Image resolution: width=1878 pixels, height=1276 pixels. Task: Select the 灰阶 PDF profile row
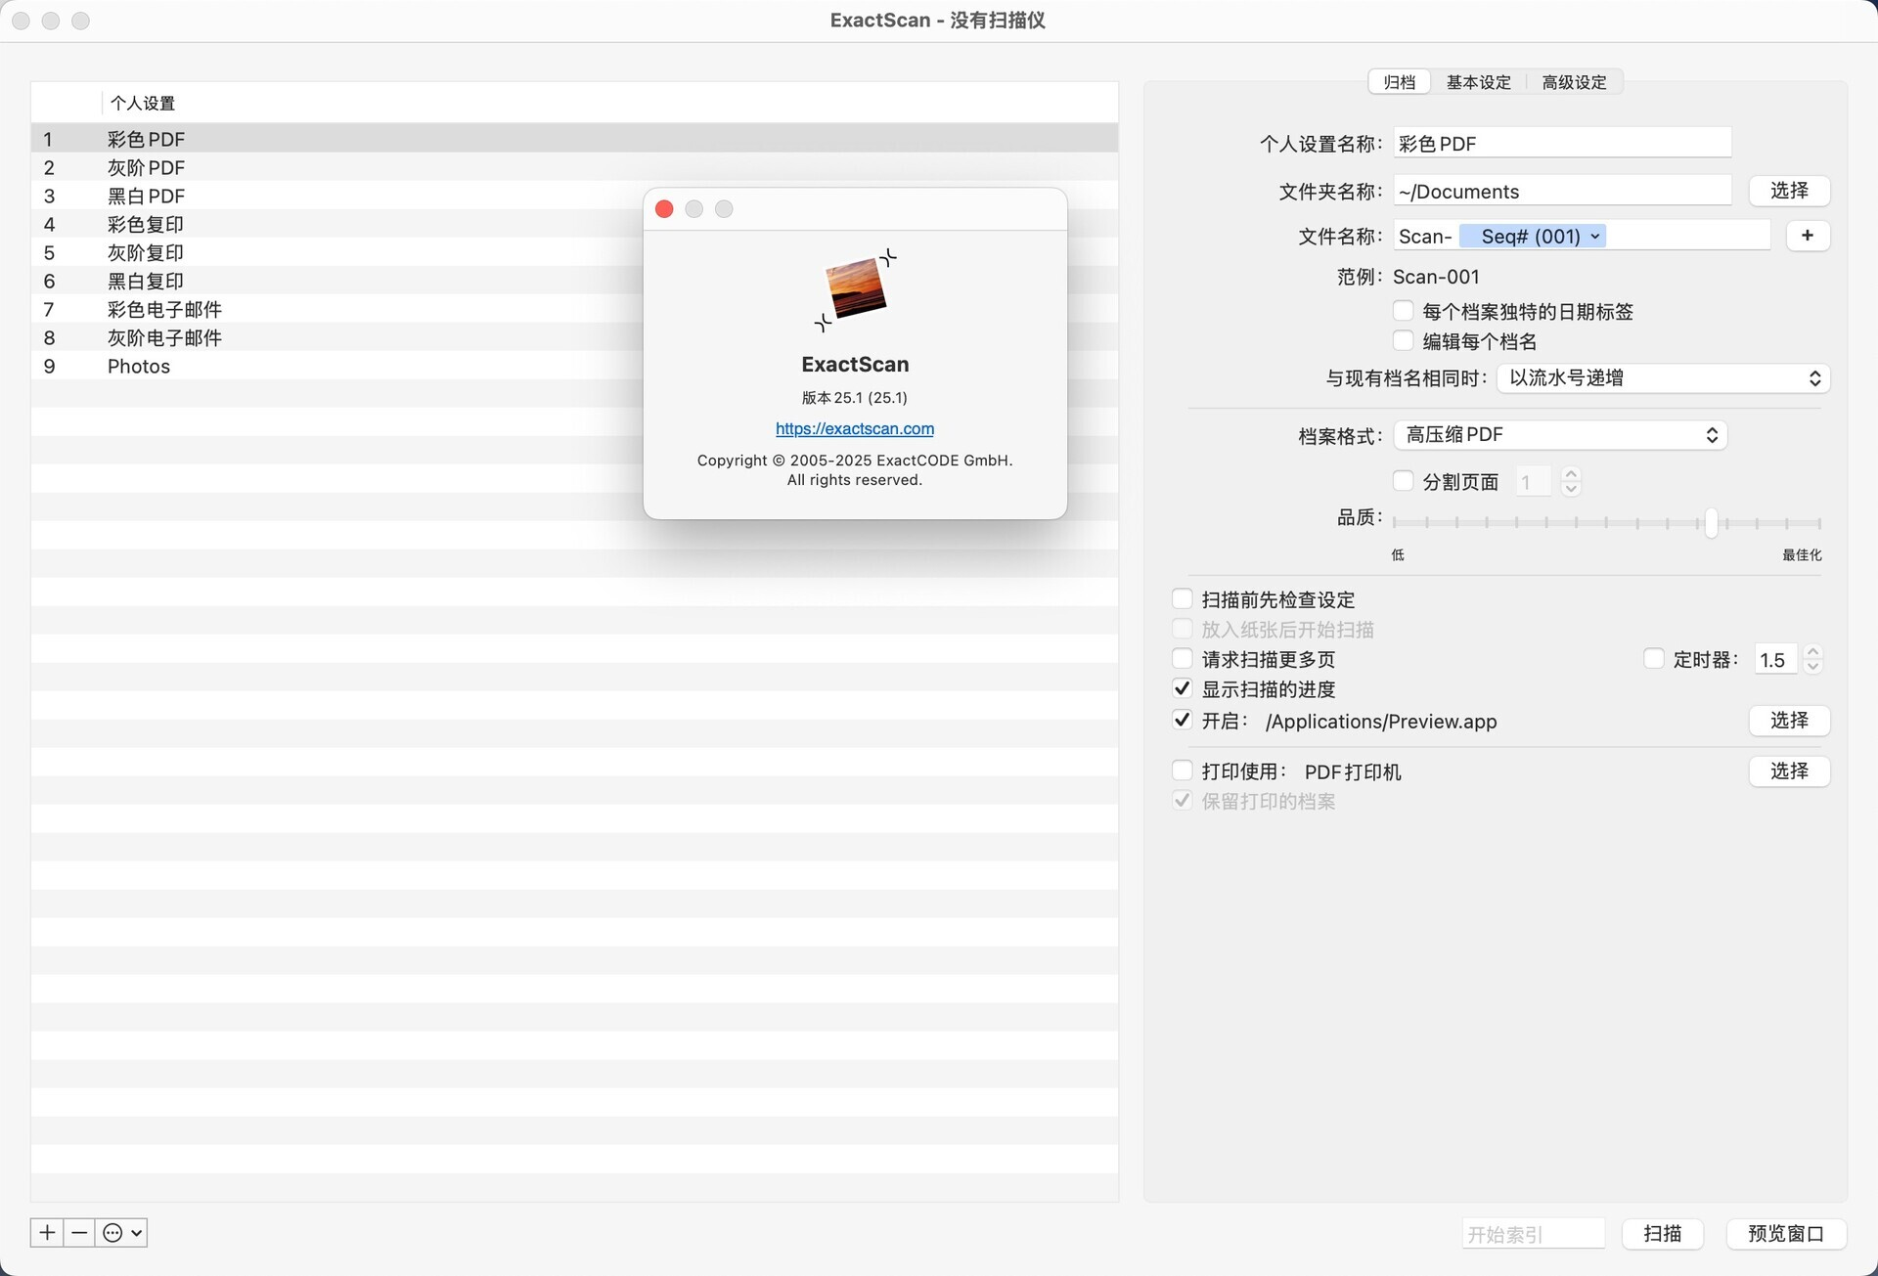[574, 167]
